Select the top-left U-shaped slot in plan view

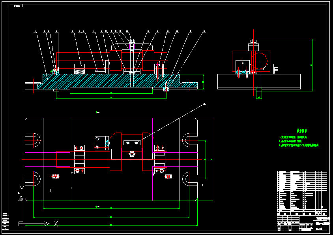33,140
